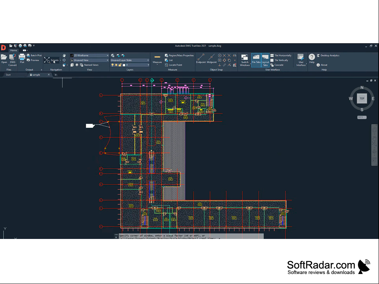
Task: Click the TOP face of ViewCube
Action: point(362,98)
